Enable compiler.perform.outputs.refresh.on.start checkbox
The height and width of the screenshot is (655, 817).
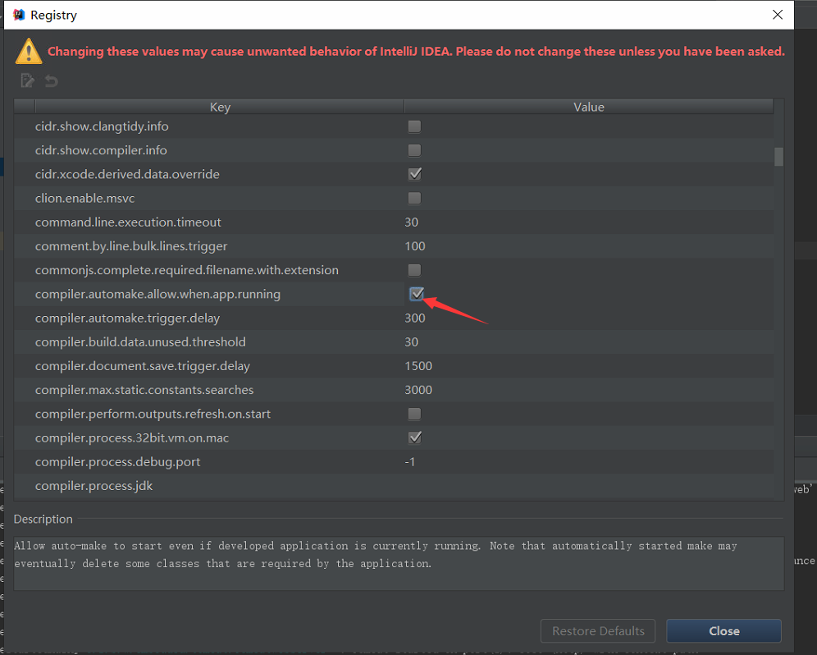(414, 414)
